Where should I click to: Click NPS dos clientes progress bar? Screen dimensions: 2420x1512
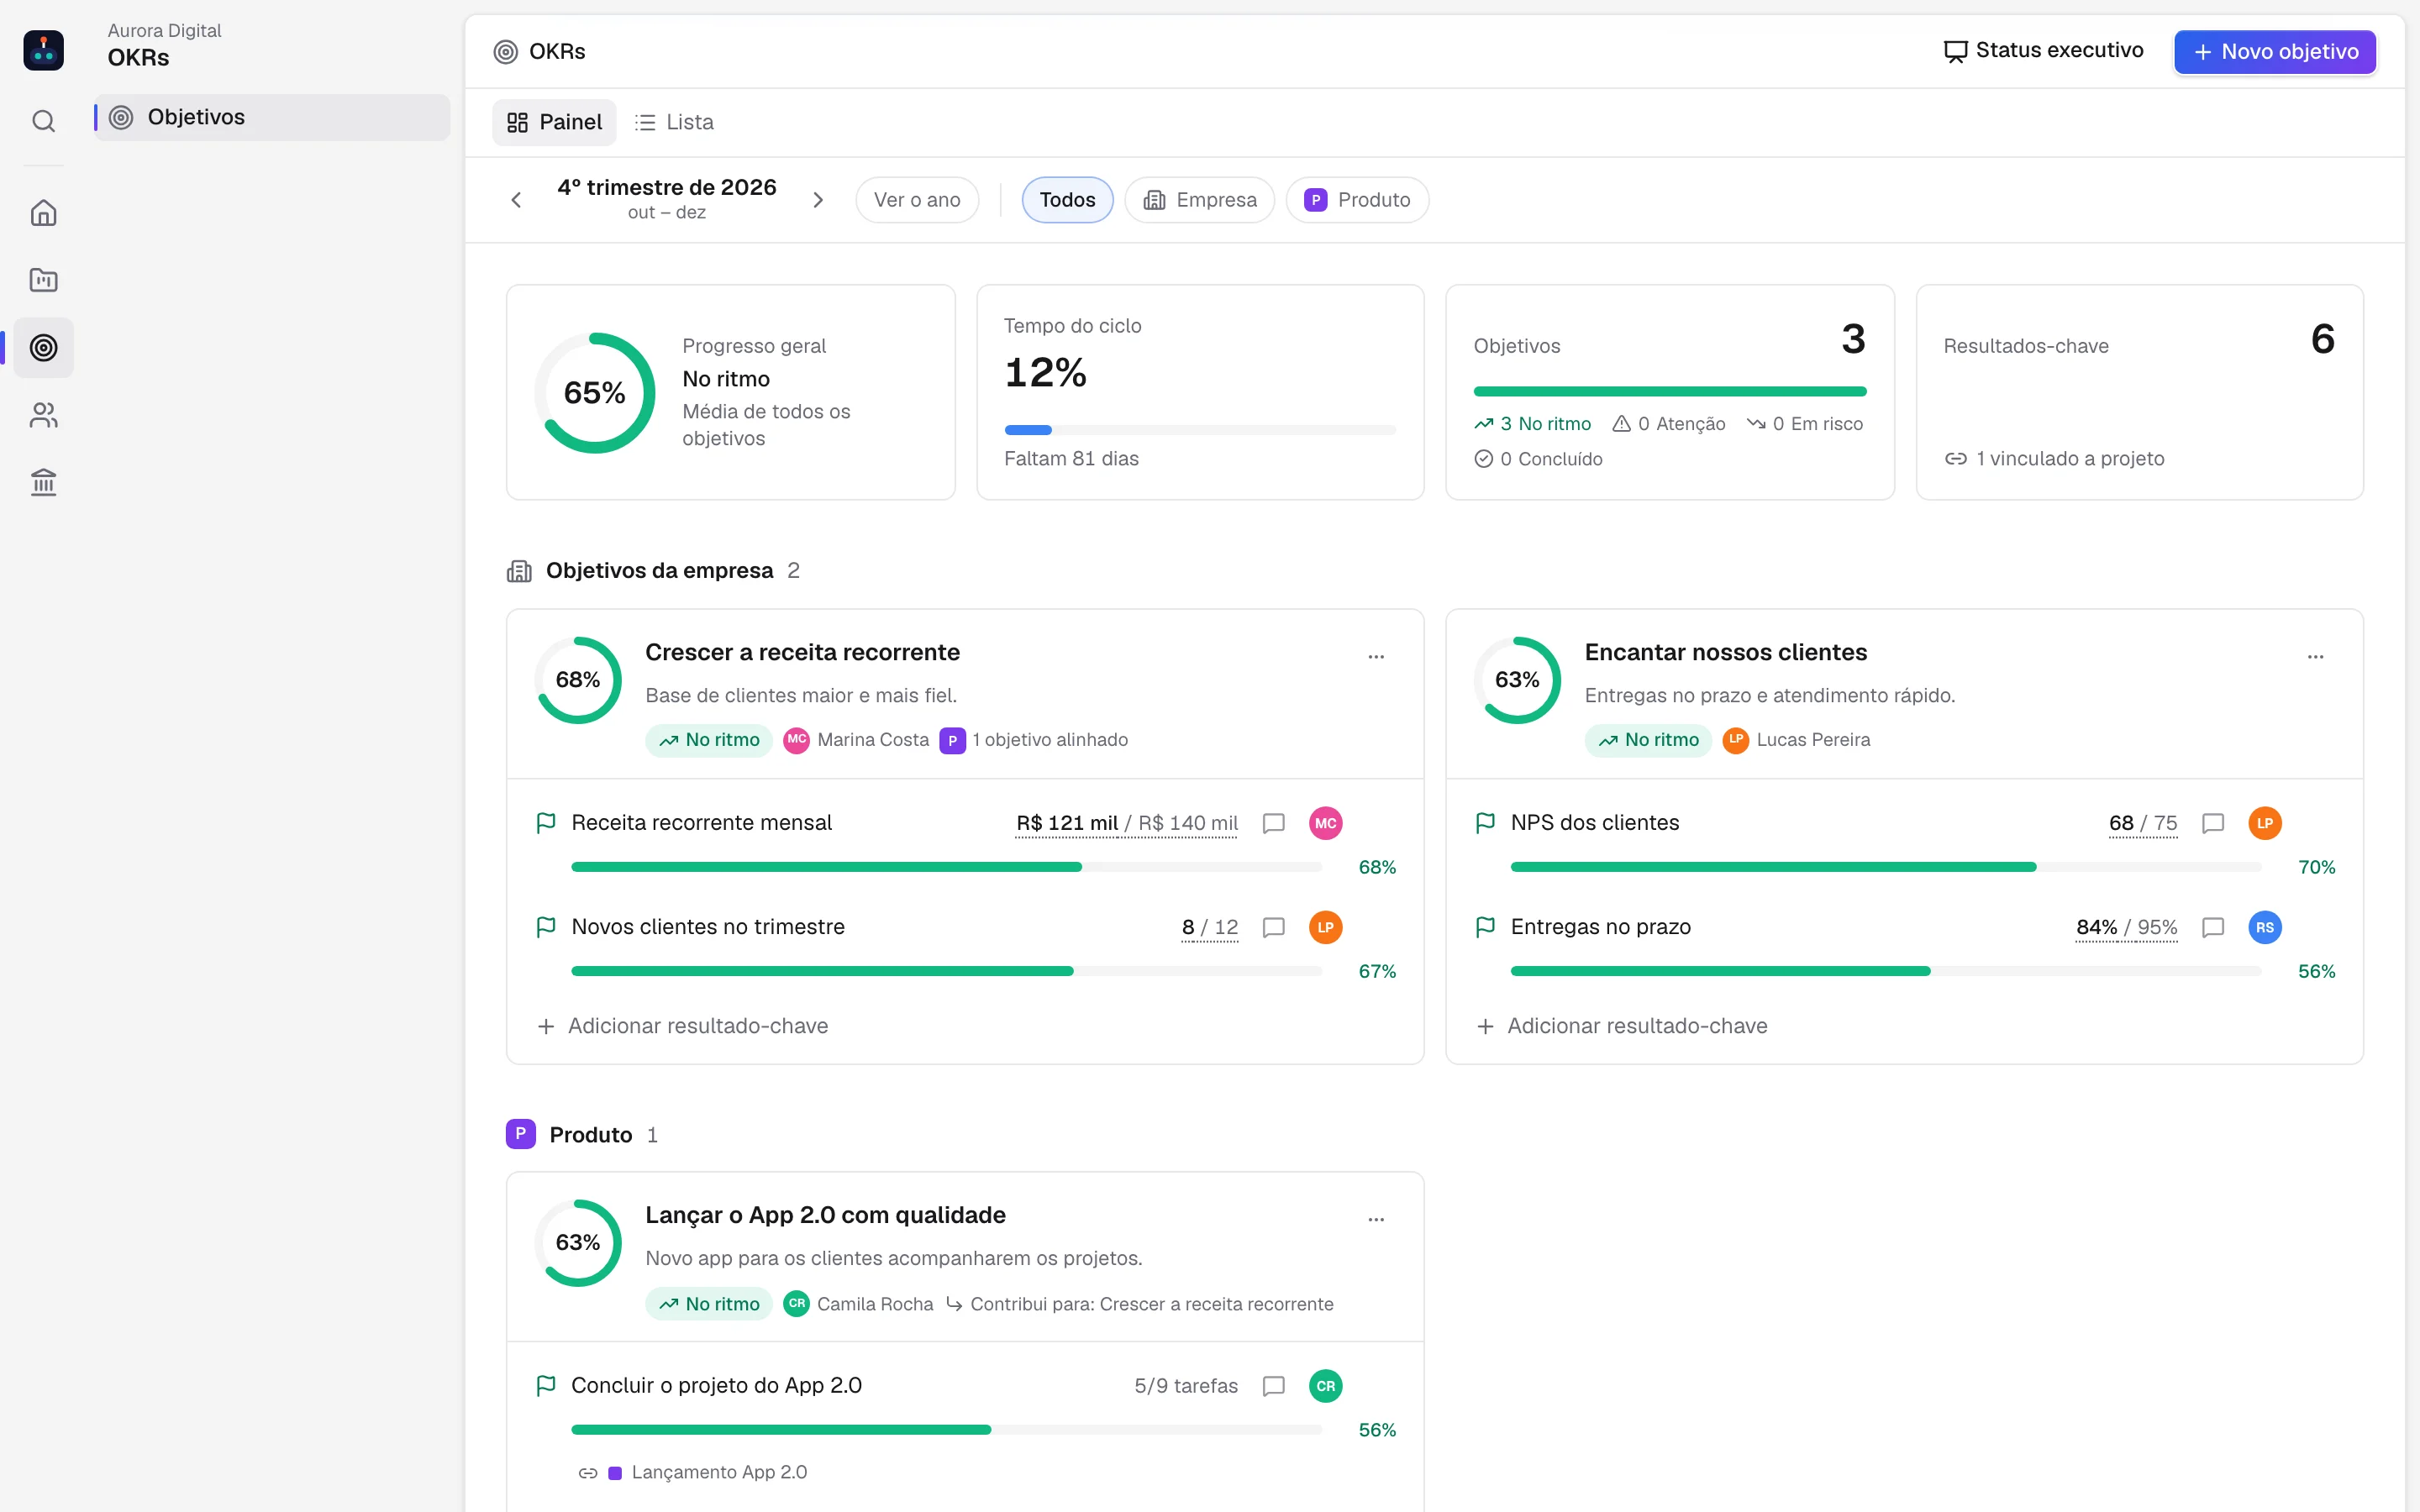pos(1886,867)
